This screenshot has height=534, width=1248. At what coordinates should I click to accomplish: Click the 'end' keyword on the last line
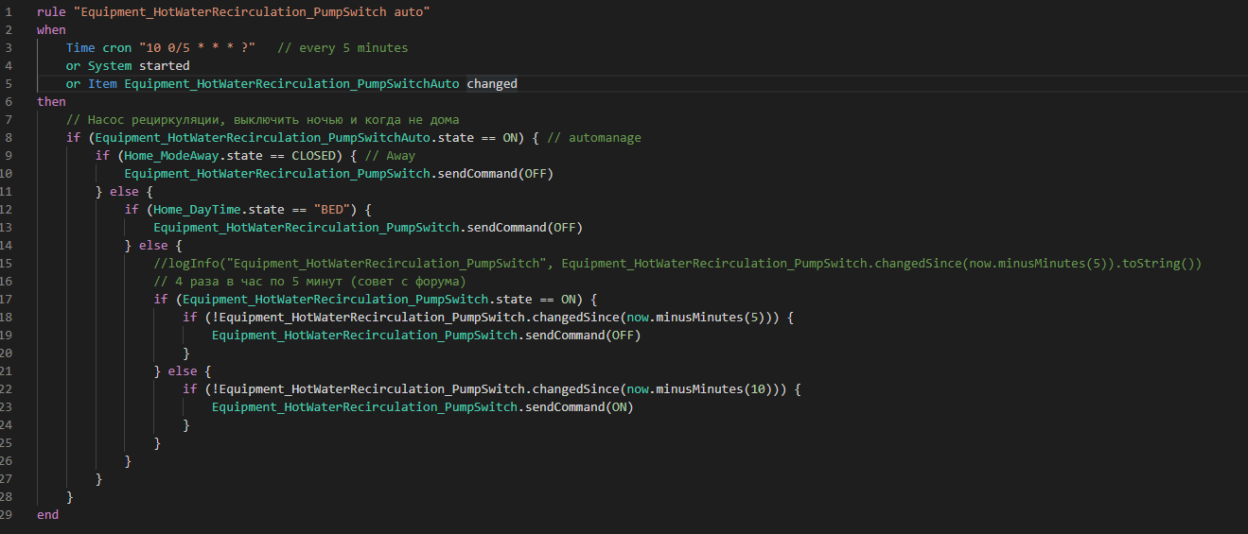click(x=47, y=514)
